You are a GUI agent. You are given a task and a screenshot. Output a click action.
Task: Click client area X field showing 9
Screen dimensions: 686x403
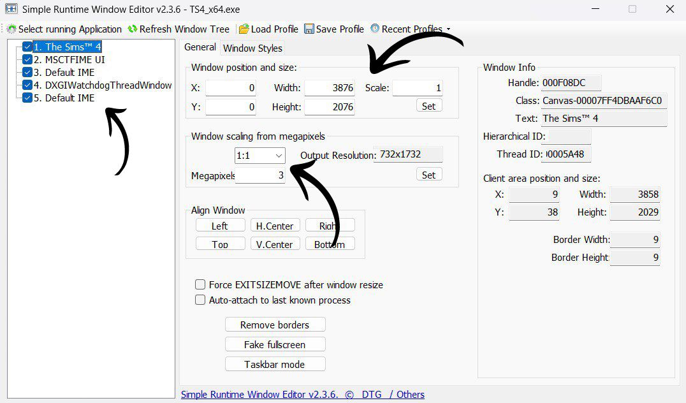click(x=534, y=194)
